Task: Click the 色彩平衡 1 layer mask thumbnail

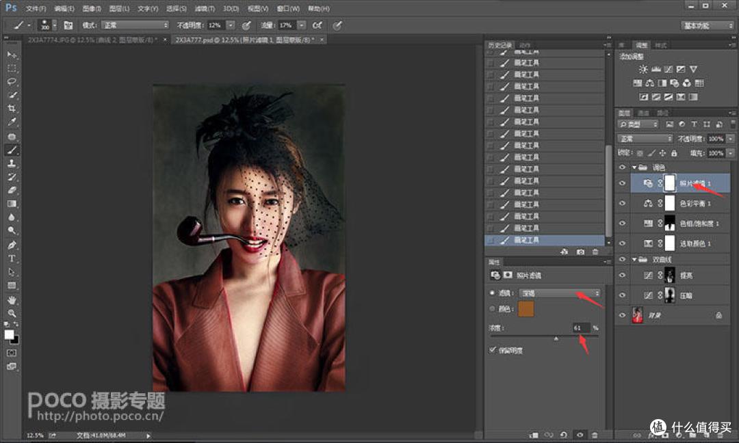Action: coord(670,203)
